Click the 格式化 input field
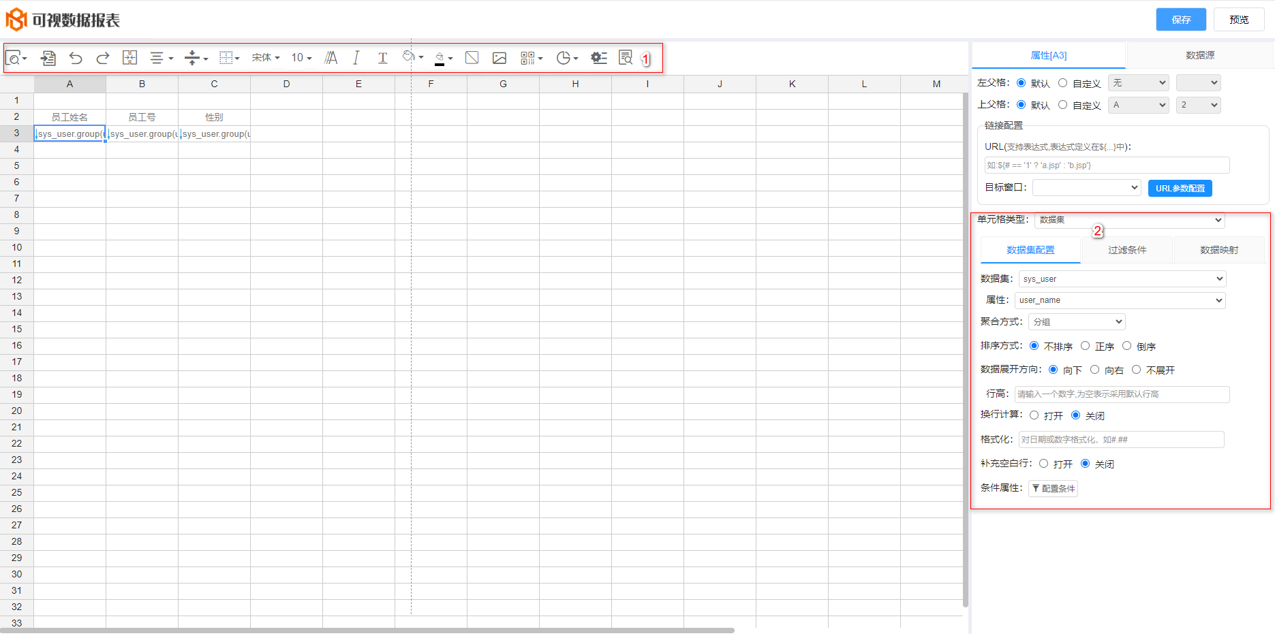 (1122, 440)
